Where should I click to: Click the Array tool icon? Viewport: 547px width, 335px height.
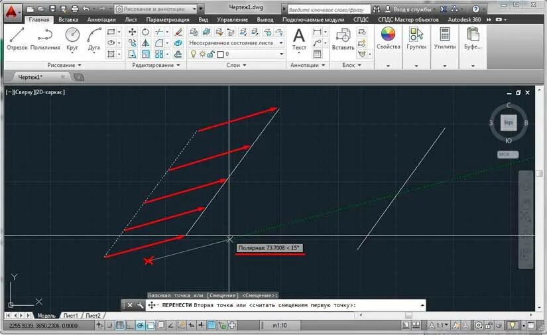tap(159, 54)
